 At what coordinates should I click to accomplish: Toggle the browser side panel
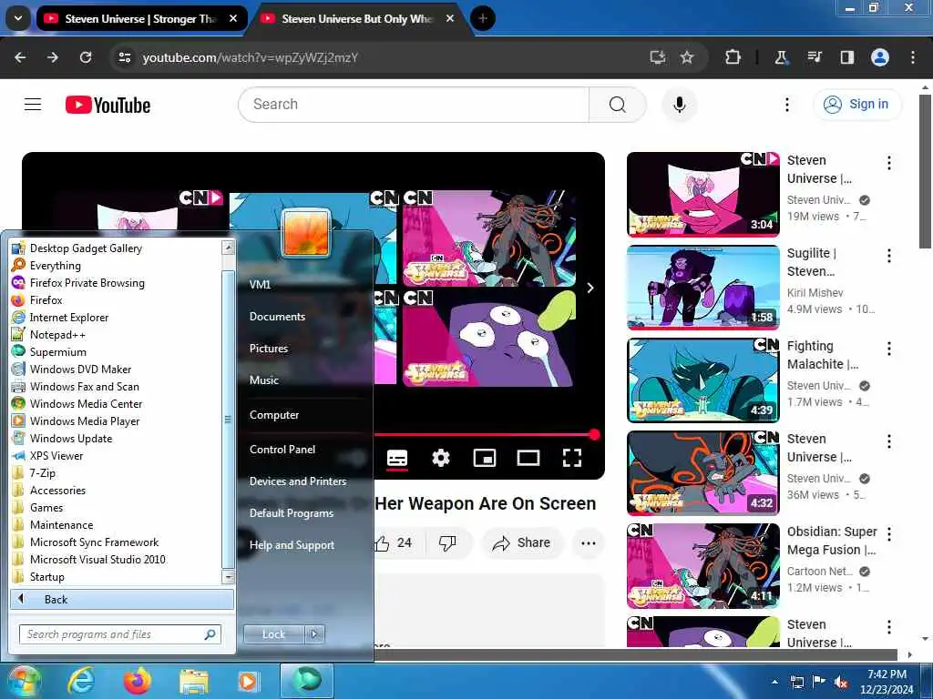846,57
